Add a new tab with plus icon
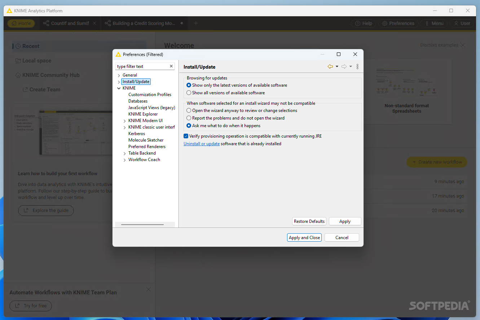 click(x=196, y=23)
